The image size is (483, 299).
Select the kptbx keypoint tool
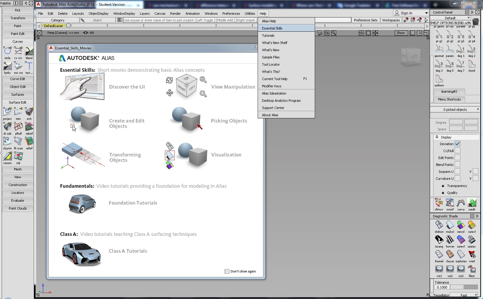(x=7, y=66)
